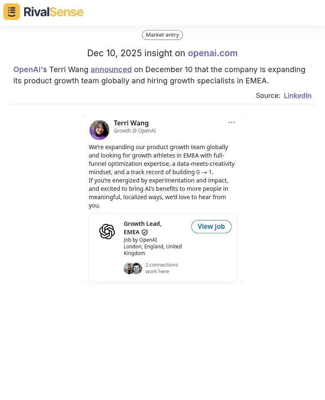Click Terri Wang's name on the post
325x400 pixels.
[131, 123]
